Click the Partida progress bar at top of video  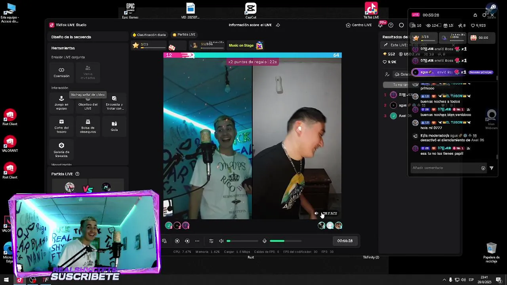tap(252, 55)
